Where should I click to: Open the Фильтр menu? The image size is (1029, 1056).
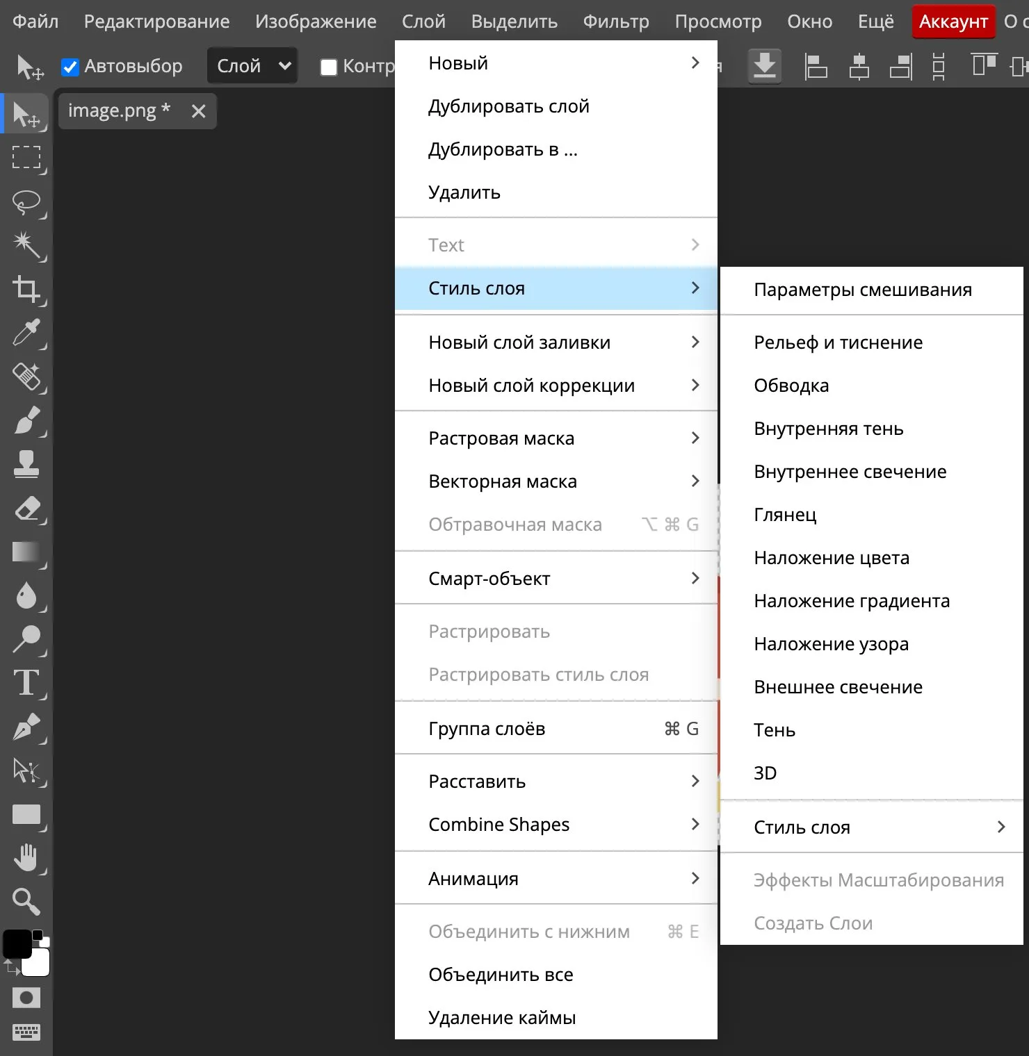[x=616, y=22]
